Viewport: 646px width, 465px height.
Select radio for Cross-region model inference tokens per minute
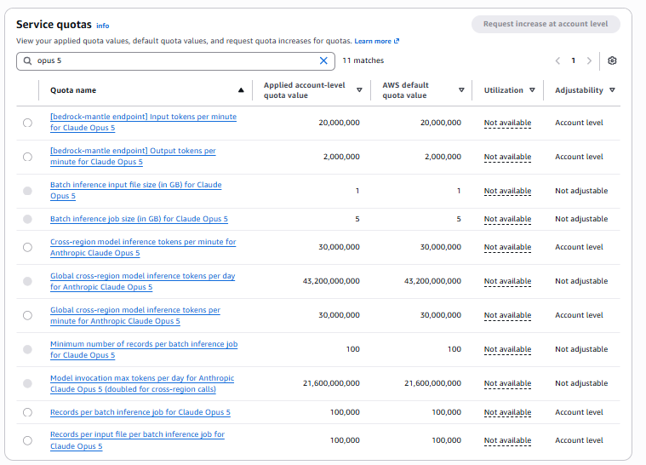pyautogui.click(x=27, y=247)
